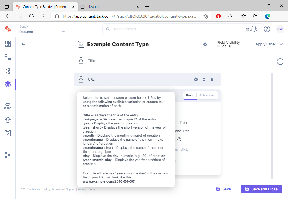Open the Apply Label dropdown

point(269,44)
